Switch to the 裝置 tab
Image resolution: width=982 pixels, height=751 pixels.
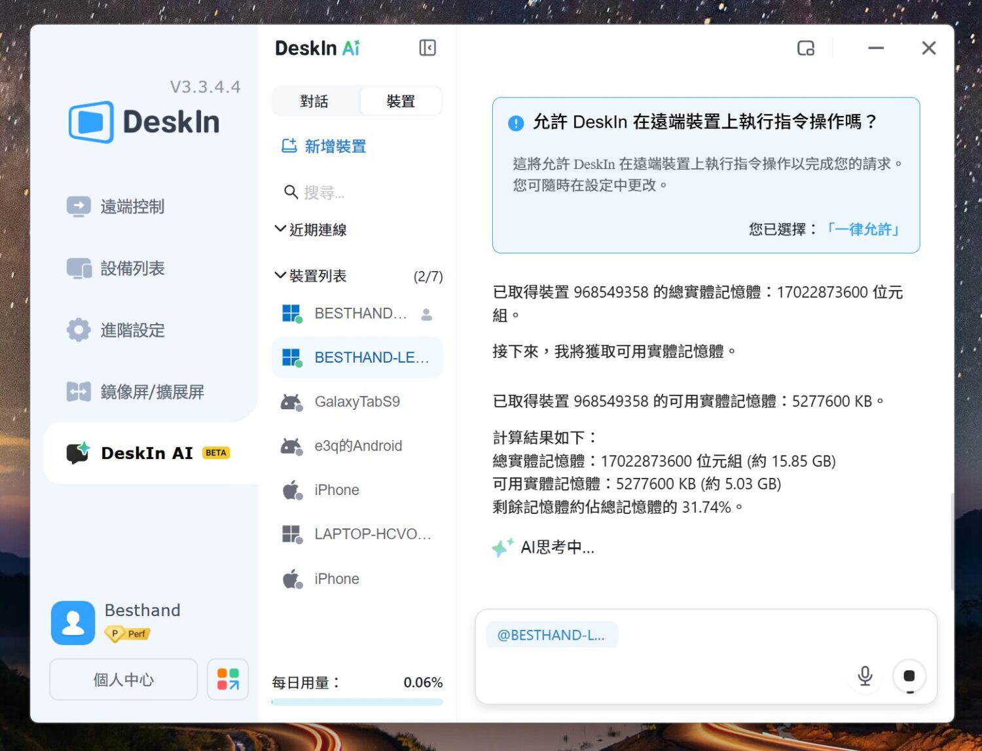click(401, 101)
